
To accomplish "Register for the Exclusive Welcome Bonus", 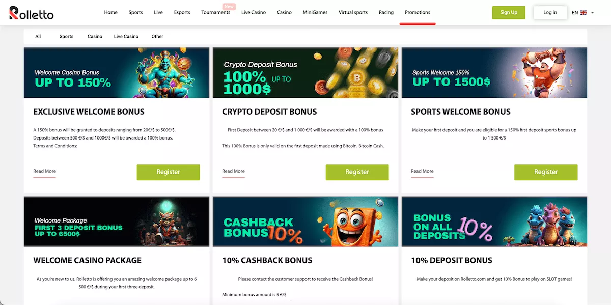I will [x=169, y=172].
